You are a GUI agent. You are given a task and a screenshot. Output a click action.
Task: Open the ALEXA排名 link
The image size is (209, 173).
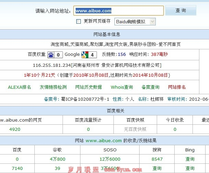(20, 87)
